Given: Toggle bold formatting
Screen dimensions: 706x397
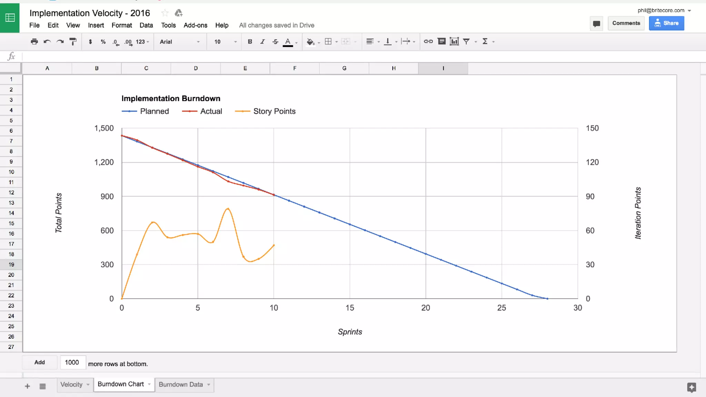Looking at the screenshot, I should (250, 42).
